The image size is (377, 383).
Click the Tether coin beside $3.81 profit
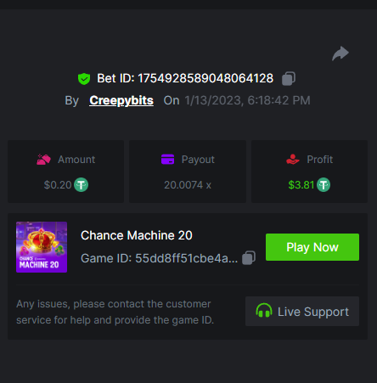[x=324, y=185]
